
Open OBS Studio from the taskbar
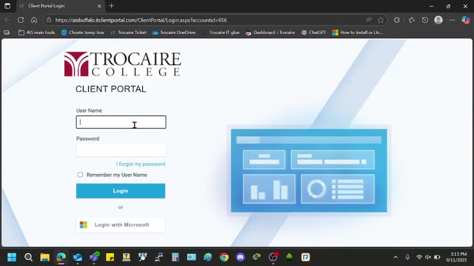(273, 257)
